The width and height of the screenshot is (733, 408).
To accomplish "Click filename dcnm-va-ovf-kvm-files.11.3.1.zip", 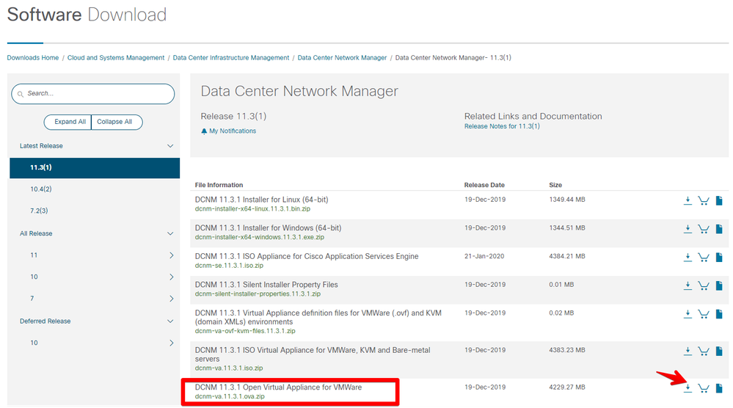I will pyautogui.click(x=245, y=331).
